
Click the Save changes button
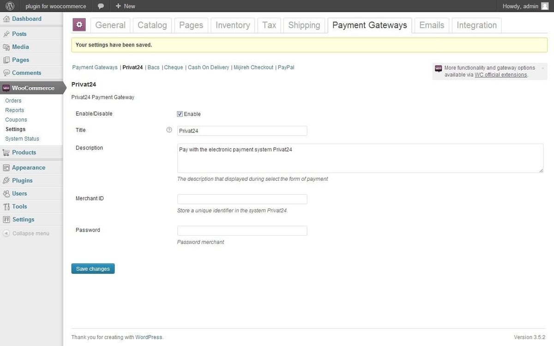[x=93, y=268]
